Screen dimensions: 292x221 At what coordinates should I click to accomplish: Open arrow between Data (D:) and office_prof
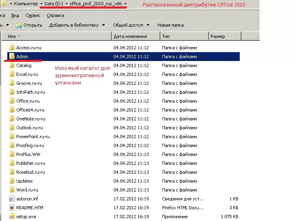tap(66, 4)
